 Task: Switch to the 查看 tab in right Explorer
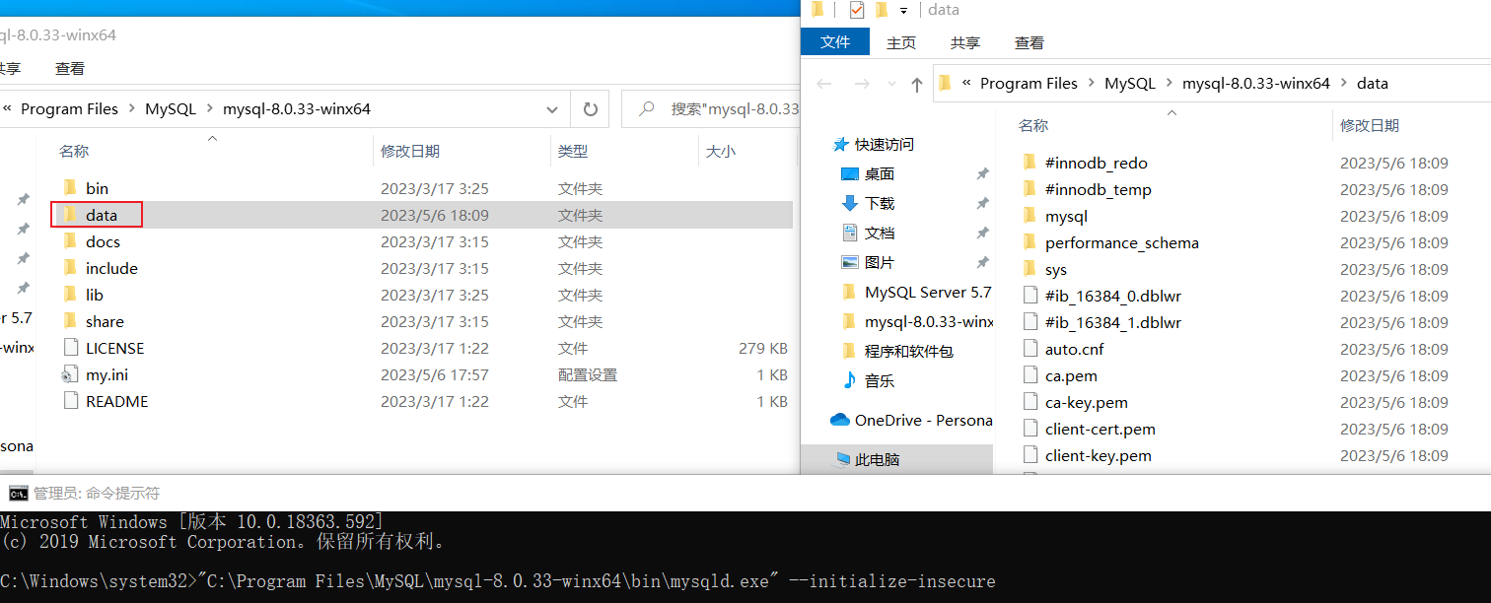click(1029, 42)
